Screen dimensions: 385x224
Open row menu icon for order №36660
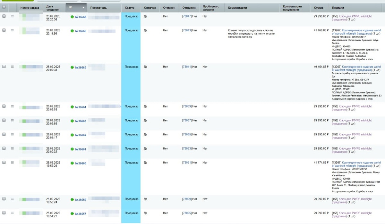(x=12, y=162)
